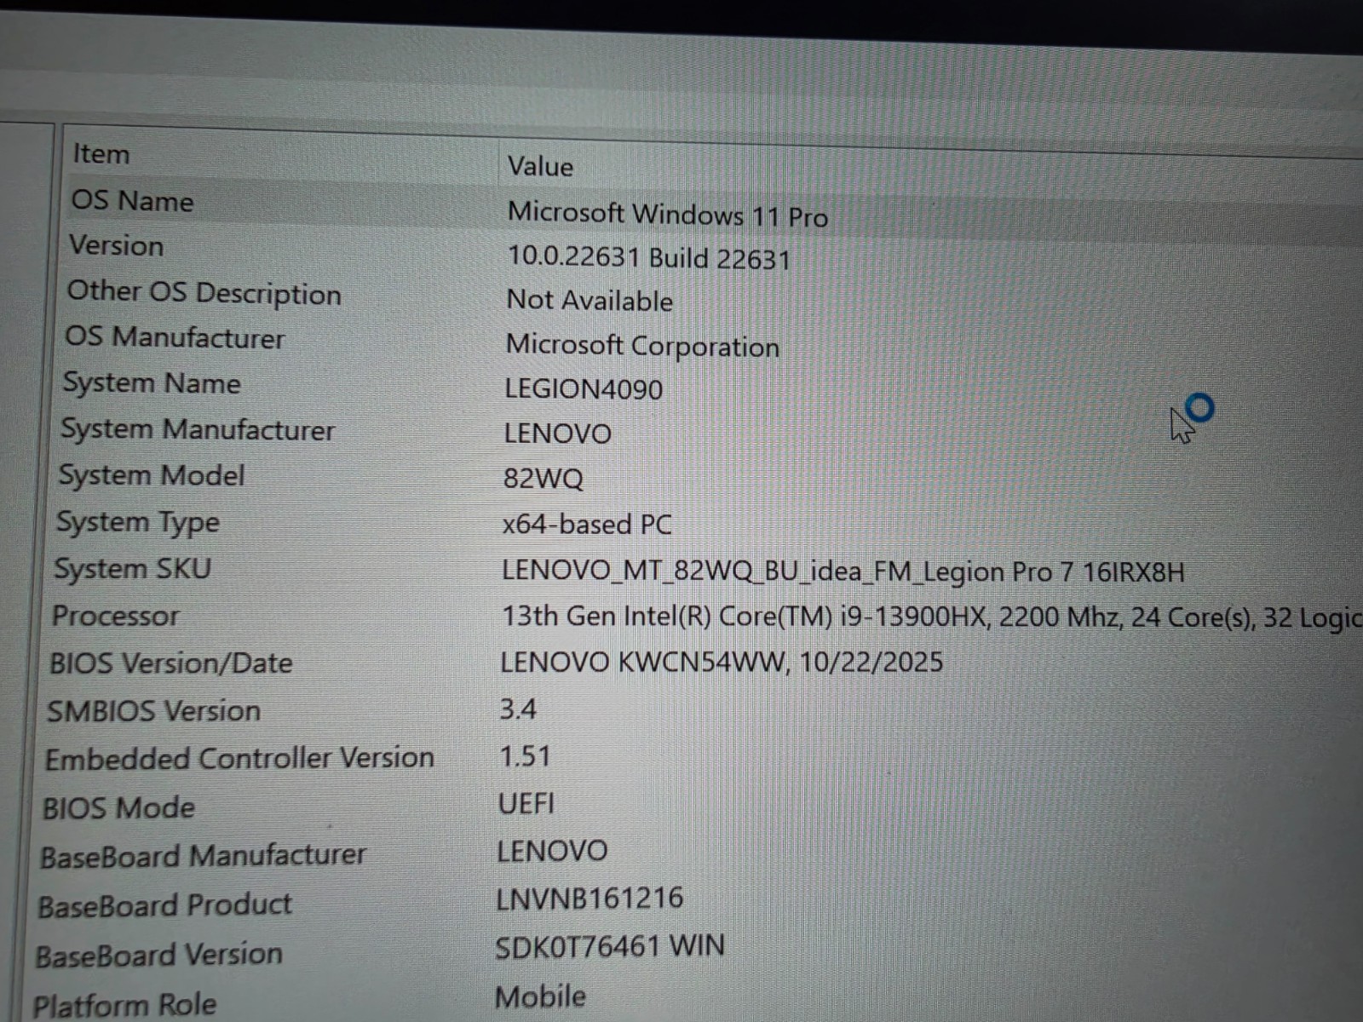The width and height of the screenshot is (1363, 1022).
Task: Select the Version row label
Action: (x=116, y=245)
